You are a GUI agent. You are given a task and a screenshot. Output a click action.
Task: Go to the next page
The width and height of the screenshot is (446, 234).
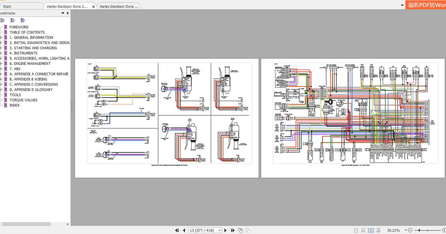226,230
